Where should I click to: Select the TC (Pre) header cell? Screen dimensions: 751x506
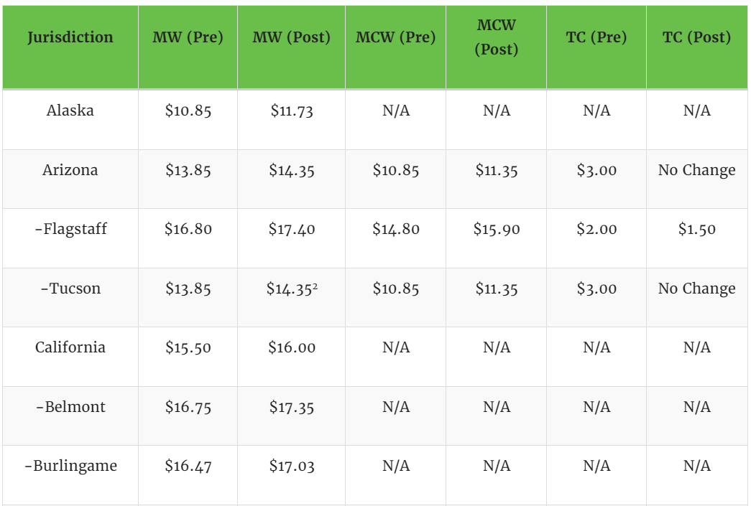[596, 37]
